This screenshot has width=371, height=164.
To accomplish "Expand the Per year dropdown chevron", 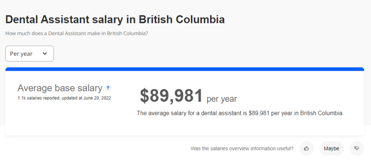I will [45, 54].
